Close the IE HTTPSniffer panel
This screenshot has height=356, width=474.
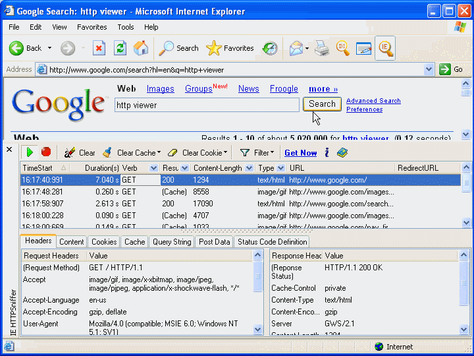click(9, 150)
